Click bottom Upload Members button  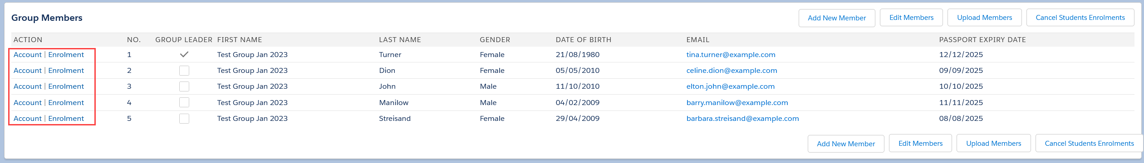point(994,144)
